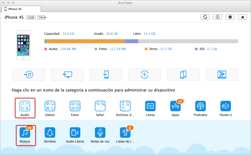This screenshot has width=251, height=155.
Task: Click the Audio size 234.66 MB
Action: point(68,49)
